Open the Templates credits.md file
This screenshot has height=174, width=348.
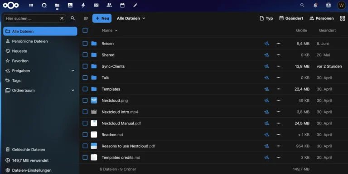coord(121,157)
